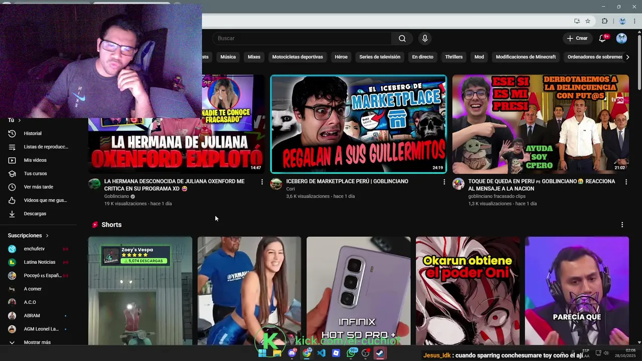Image resolution: width=642 pixels, height=361 pixels.
Task: Focus the Buscar search field
Action: [302, 39]
